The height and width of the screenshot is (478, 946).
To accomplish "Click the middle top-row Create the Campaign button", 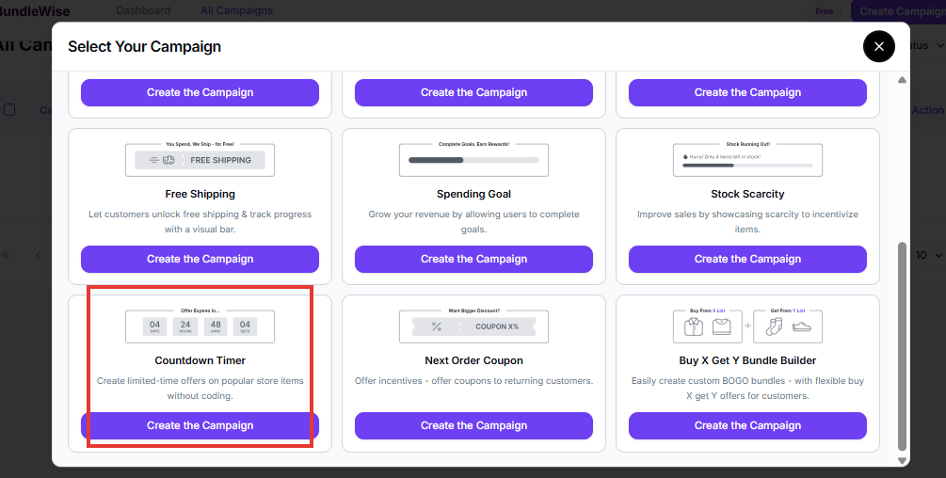I will (x=473, y=93).
